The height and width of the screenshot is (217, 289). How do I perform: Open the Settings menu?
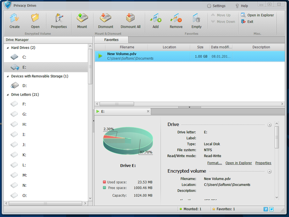point(216,6)
